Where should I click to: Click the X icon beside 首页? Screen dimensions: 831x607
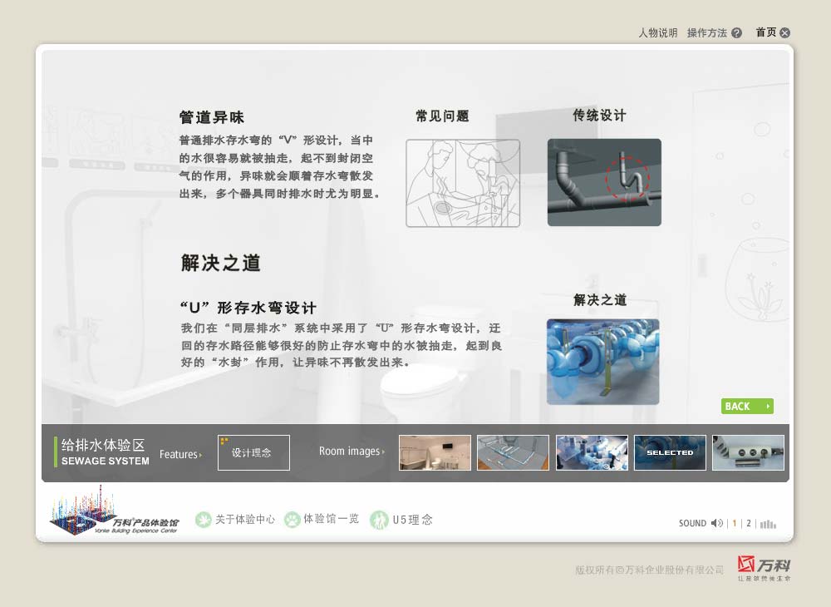tap(784, 33)
